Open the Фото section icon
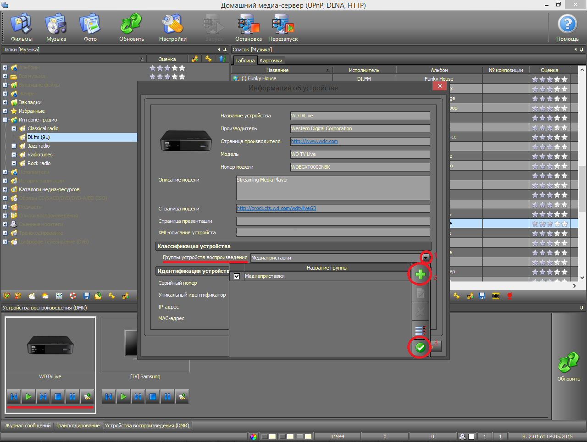 pyautogui.click(x=90, y=25)
